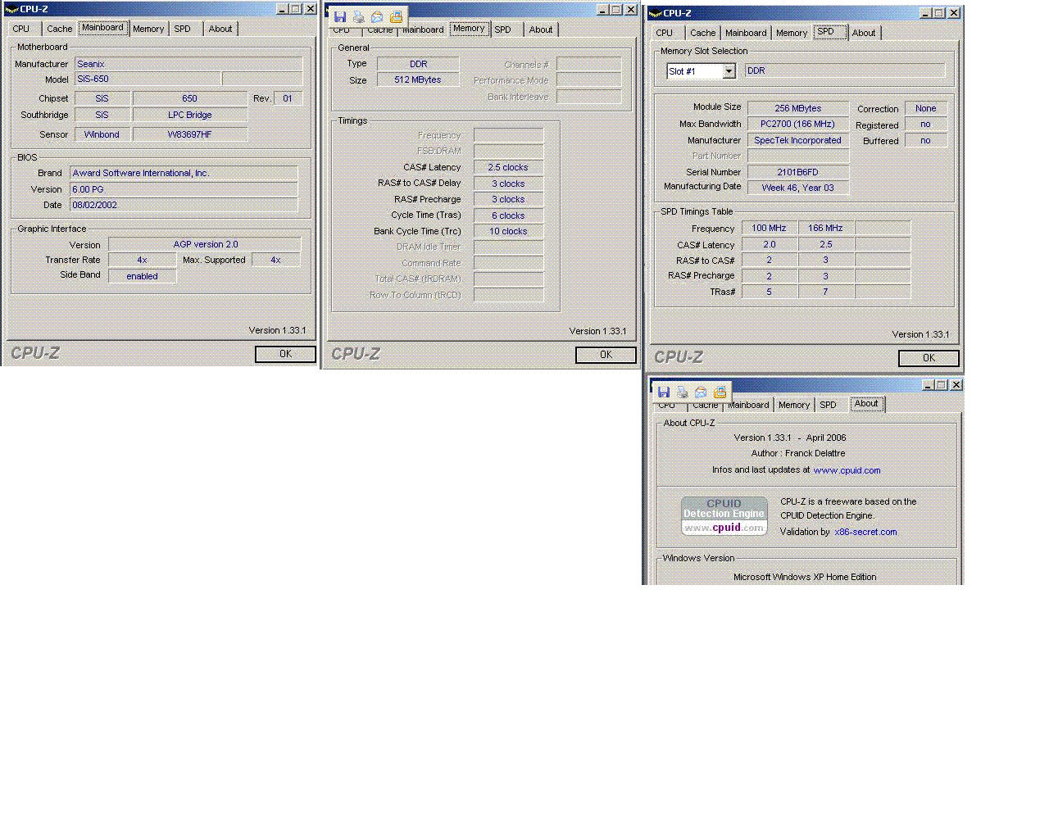This screenshot has width=1049, height=839.
Task: Click the Manufacturer field showing Seanix
Action: pyautogui.click(x=188, y=64)
